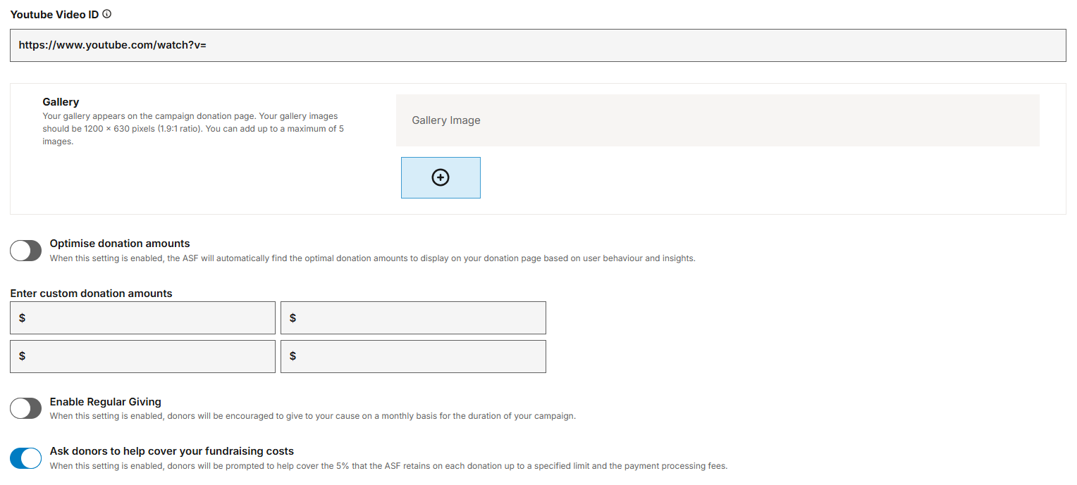The height and width of the screenshot is (485, 1077).
Task: Click the first custom donation amount field
Action: (x=142, y=318)
